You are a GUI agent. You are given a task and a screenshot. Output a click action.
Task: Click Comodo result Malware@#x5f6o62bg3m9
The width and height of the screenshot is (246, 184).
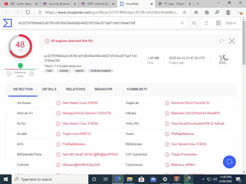coord(81,165)
